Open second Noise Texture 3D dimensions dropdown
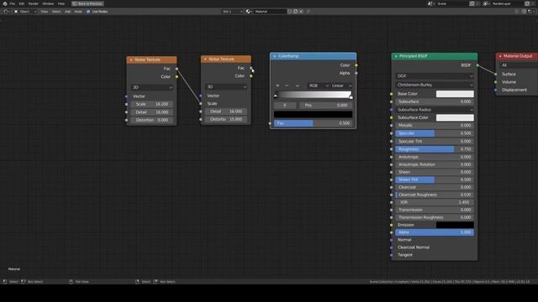The image size is (538, 302). coord(226,86)
